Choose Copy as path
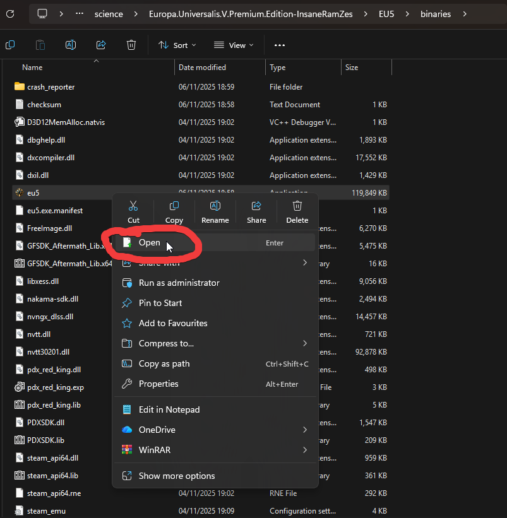 215,363
